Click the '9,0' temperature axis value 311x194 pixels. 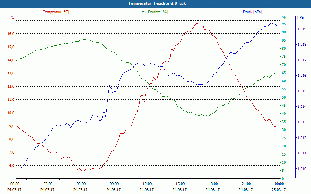coord(12,126)
